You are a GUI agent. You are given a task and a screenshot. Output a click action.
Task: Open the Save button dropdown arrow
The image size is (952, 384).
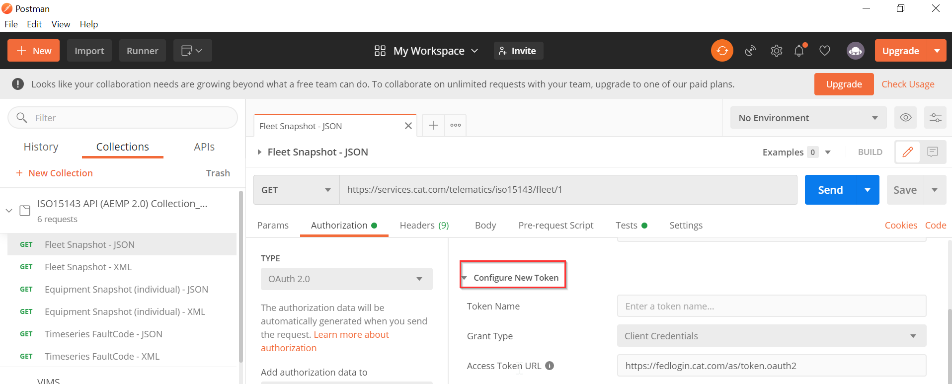pos(935,190)
